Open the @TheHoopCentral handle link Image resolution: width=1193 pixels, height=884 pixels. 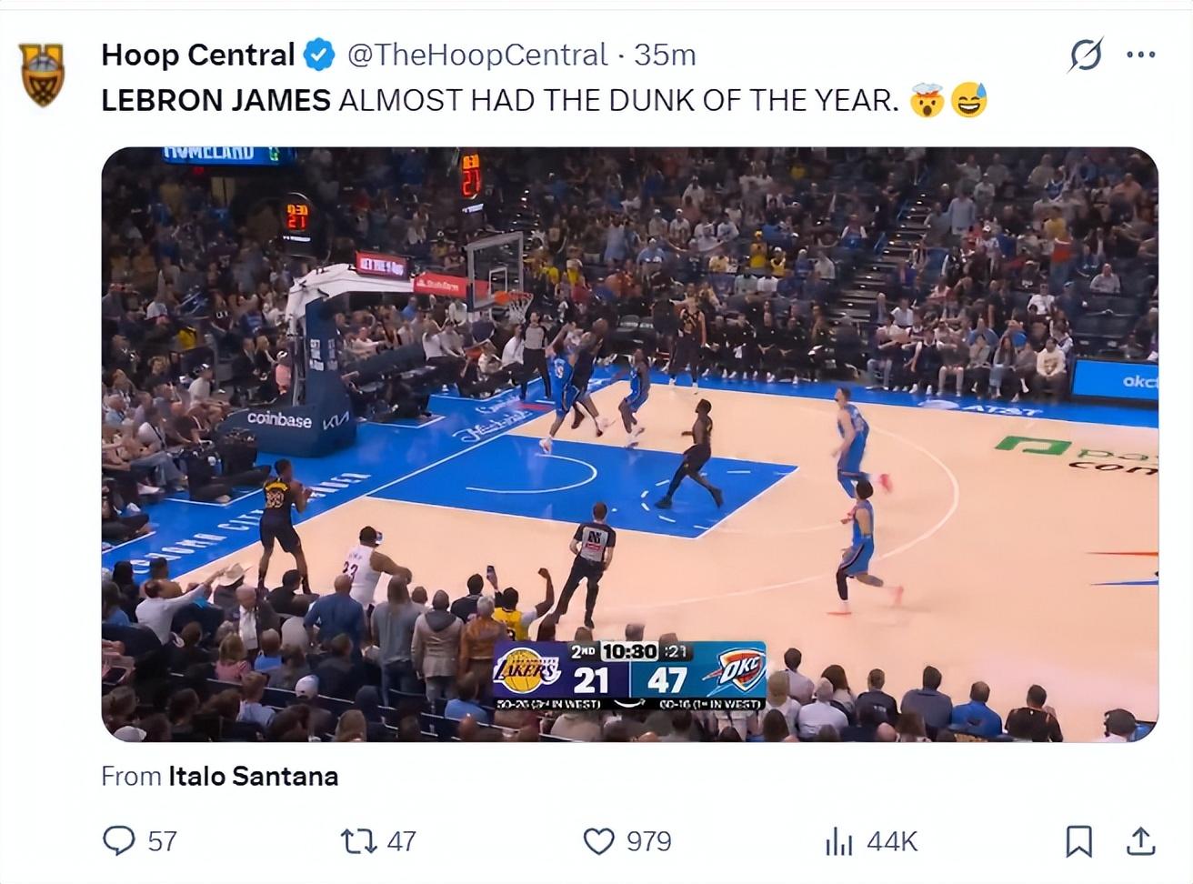(x=477, y=55)
